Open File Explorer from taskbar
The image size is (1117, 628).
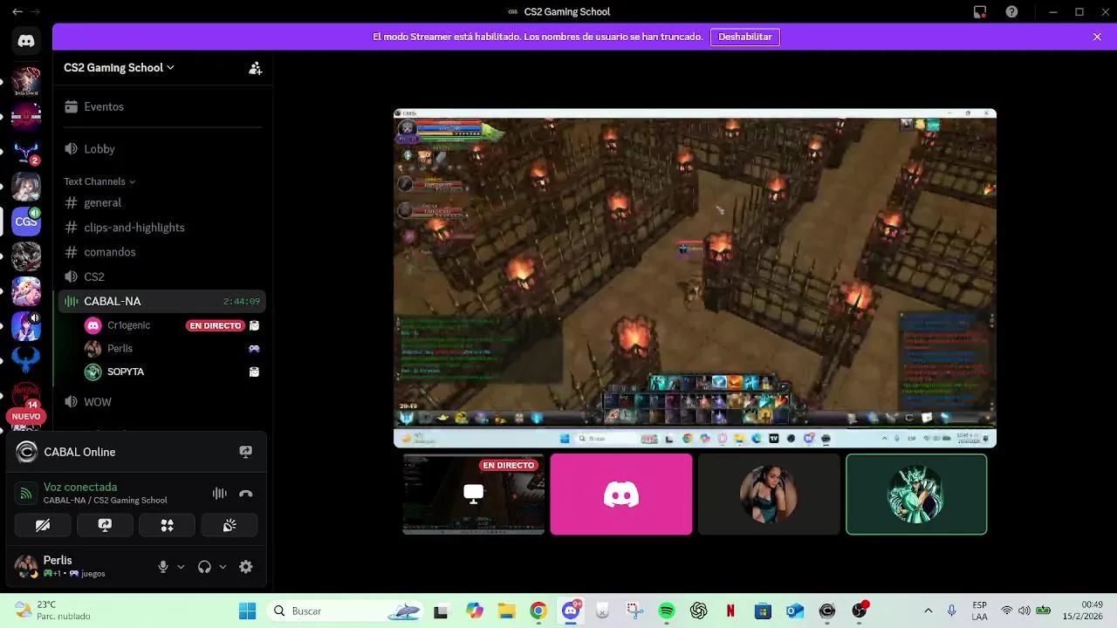tap(506, 611)
